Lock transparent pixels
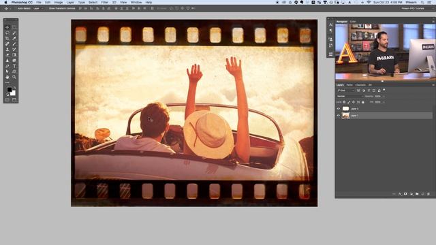 pyautogui.click(x=344, y=102)
